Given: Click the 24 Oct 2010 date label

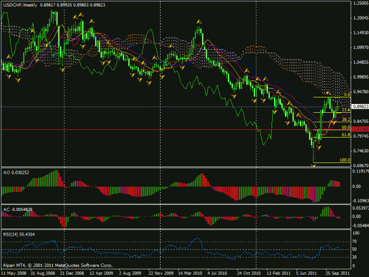Looking at the screenshot, I should pyautogui.click(x=249, y=273).
